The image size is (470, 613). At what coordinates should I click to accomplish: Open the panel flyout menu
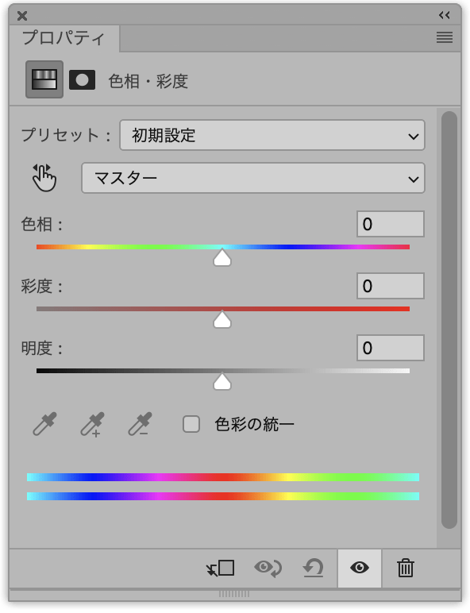click(445, 37)
